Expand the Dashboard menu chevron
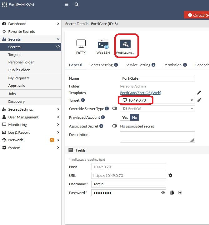This screenshot has width=209, height=225. click(x=58, y=24)
